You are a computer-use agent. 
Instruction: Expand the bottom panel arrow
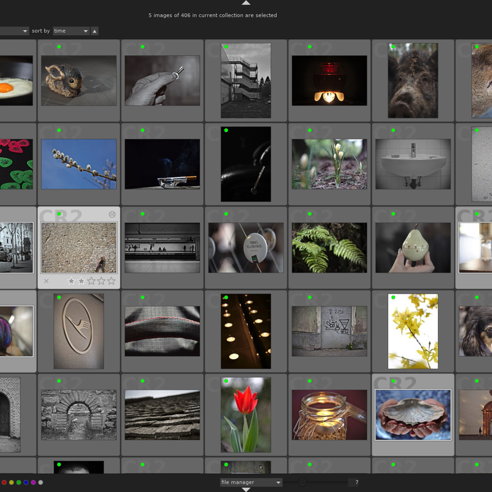pyautogui.click(x=246, y=490)
